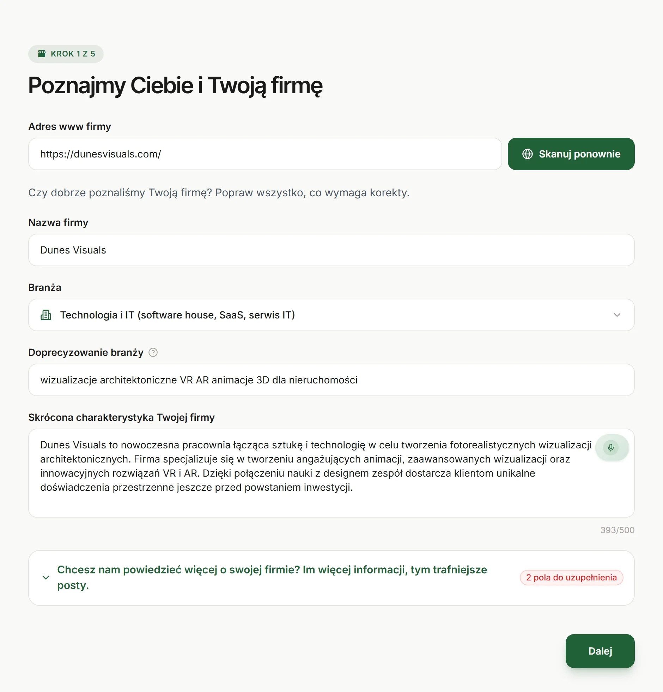Expand the 'Chcesz nam powiedzieć więcej' section chevron
The image size is (663, 692).
[x=46, y=578]
